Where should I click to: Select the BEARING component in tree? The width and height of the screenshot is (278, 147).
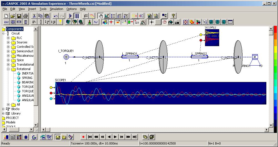click(x=28, y=82)
